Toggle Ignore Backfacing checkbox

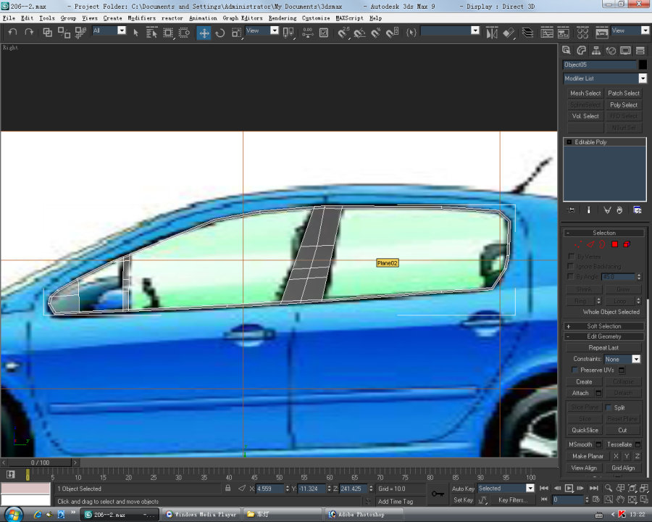click(x=571, y=266)
